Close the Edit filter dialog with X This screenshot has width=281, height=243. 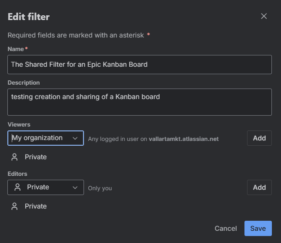pos(264,17)
